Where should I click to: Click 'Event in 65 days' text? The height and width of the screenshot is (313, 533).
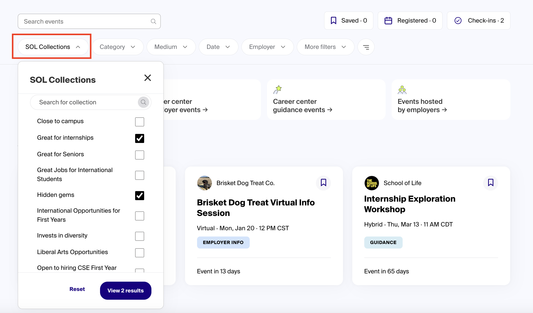click(x=386, y=271)
